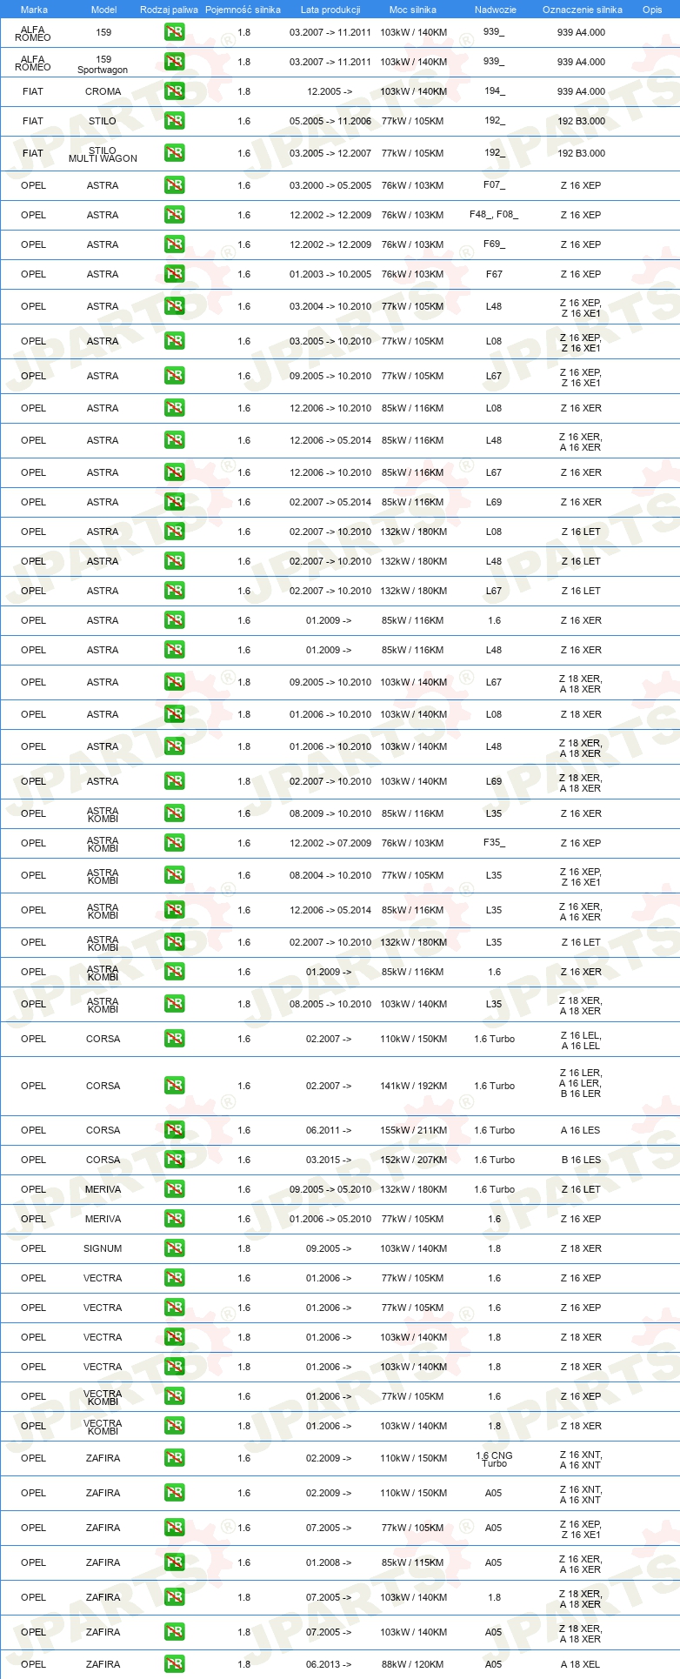
Task: Click the Lata produkcji column header
Action: [x=330, y=10]
